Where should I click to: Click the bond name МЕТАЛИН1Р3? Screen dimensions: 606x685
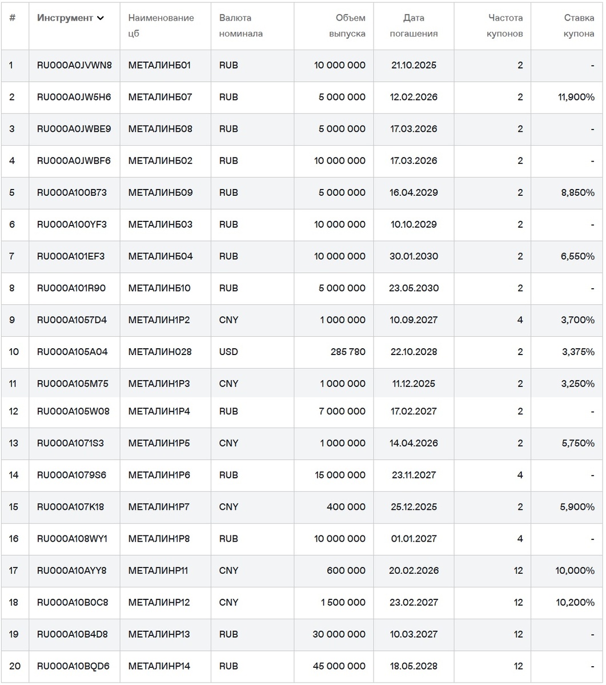coord(159,385)
